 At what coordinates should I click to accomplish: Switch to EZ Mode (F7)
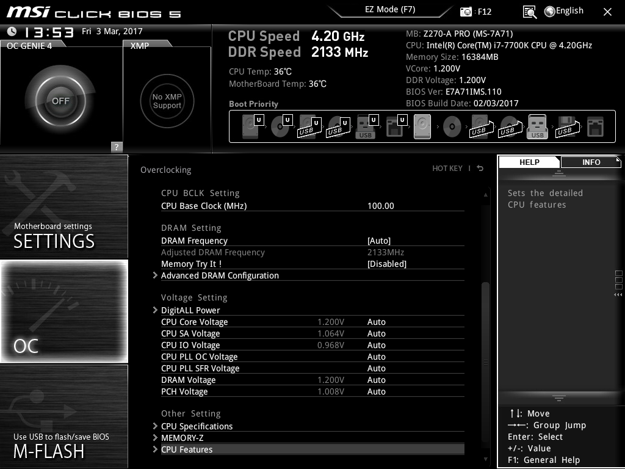[390, 9]
